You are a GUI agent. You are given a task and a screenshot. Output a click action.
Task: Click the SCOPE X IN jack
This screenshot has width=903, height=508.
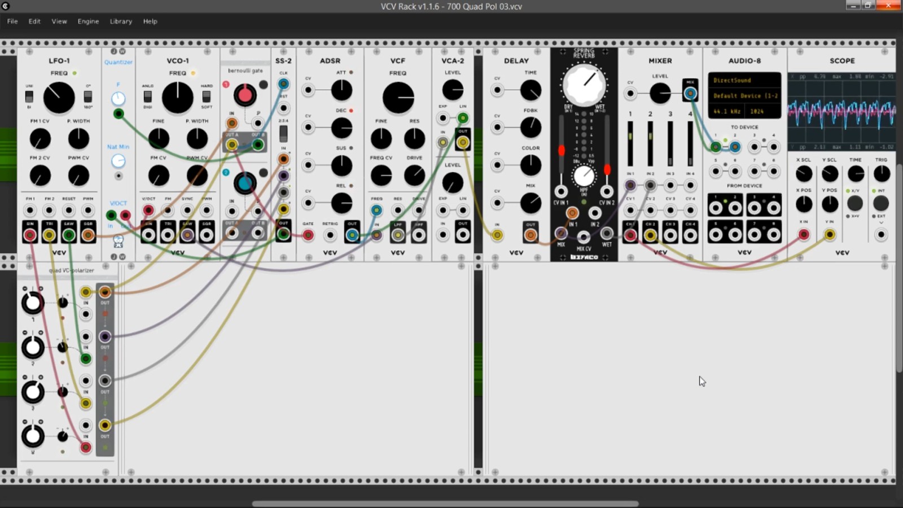coord(804,235)
